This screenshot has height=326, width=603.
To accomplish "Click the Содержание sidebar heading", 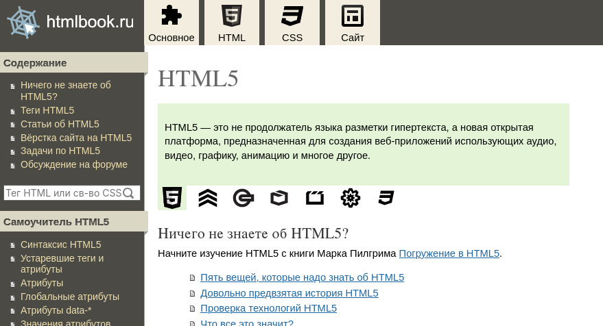I will (35, 63).
